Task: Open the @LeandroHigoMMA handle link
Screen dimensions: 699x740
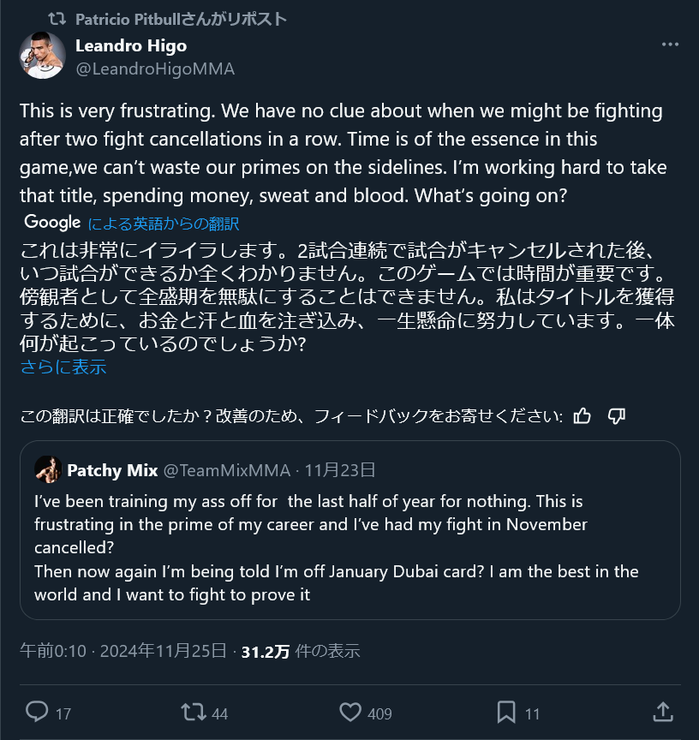Action: tap(155, 69)
